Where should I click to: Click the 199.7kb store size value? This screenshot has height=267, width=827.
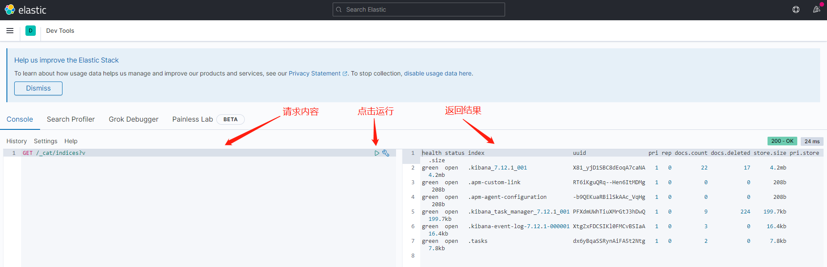[774, 212]
